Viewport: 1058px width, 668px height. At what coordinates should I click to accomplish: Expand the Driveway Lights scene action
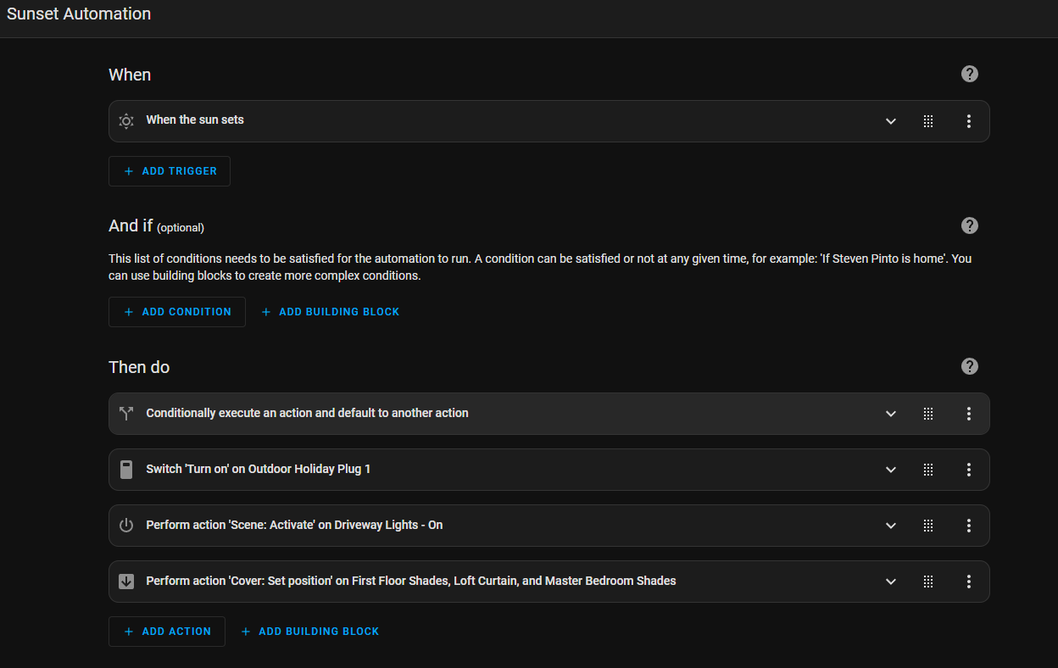(891, 526)
